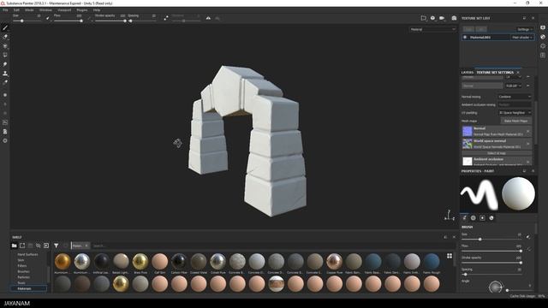The image size is (548, 308).
Task: Select the Copper Pure material thumbnail
Action: point(335,264)
